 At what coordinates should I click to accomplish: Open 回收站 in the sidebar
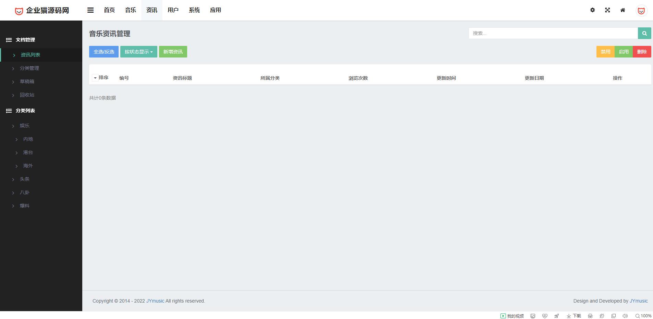pyautogui.click(x=41, y=95)
